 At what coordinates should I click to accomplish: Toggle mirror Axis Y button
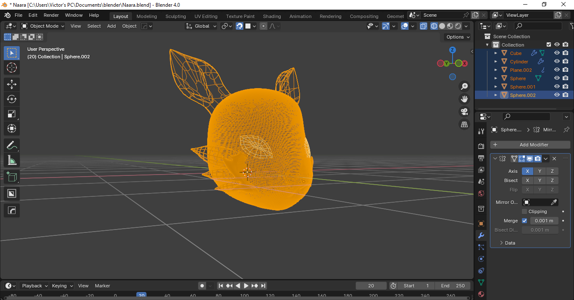pos(540,171)
